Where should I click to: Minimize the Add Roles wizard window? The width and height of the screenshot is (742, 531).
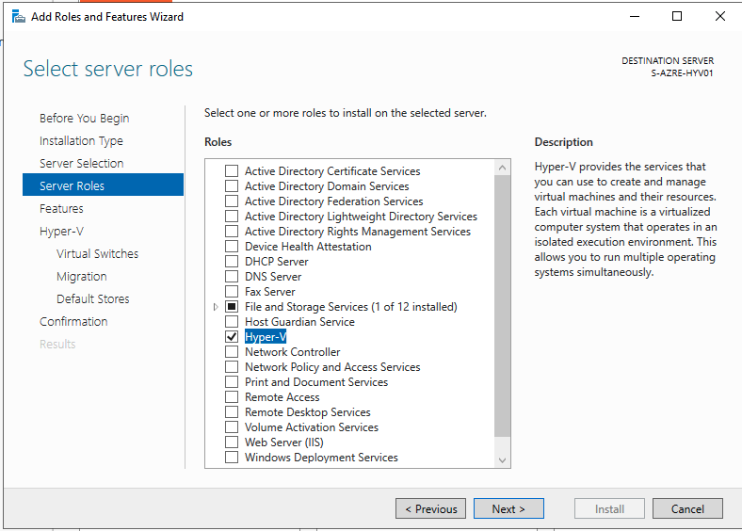tap(634, 16)
